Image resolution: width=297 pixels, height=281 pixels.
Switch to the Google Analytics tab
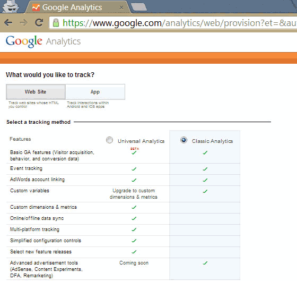coord(77,7)
